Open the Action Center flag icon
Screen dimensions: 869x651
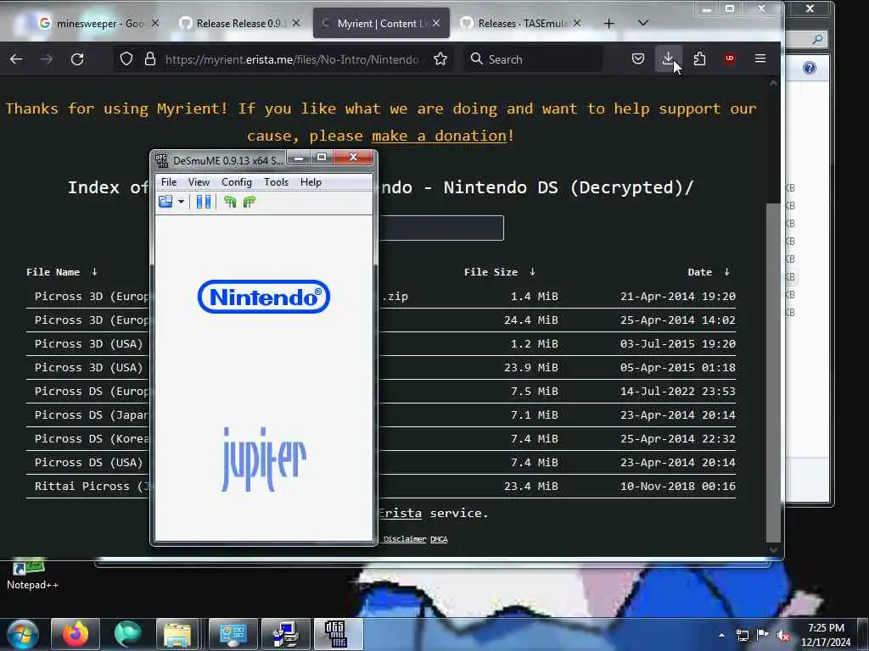click(763, 634)
